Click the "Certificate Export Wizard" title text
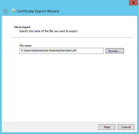Viewport: 139px width, 134px height. click(x=38, y=11)
